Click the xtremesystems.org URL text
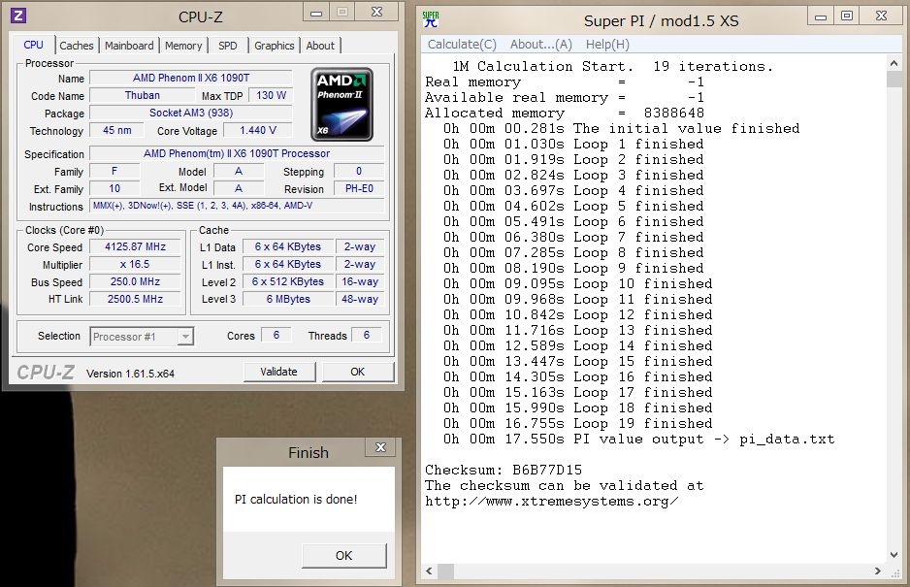The height and width of the screenshot is (587, 910). 551,501
